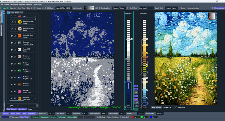The width and height of the screenshot is (225, 121).
Task: Click the pencil icon button beside color sliders
Action: [x=136, y=106]
